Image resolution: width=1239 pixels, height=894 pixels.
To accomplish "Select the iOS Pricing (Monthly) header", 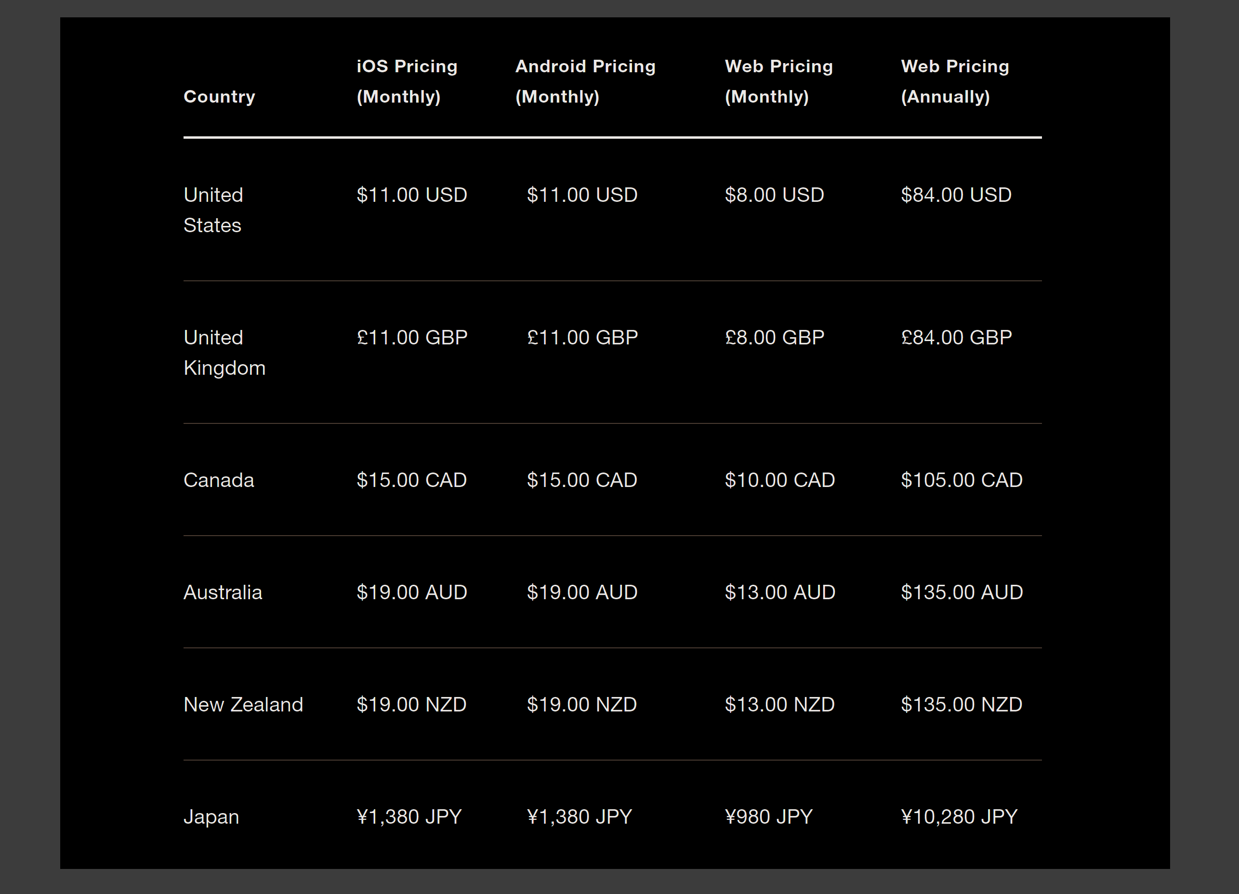I will [x=407, y=81].
